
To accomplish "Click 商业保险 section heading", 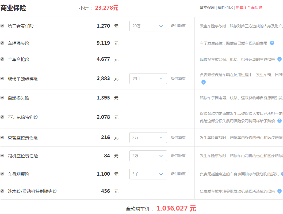I will pyautogui.click(x=13, y=8).
